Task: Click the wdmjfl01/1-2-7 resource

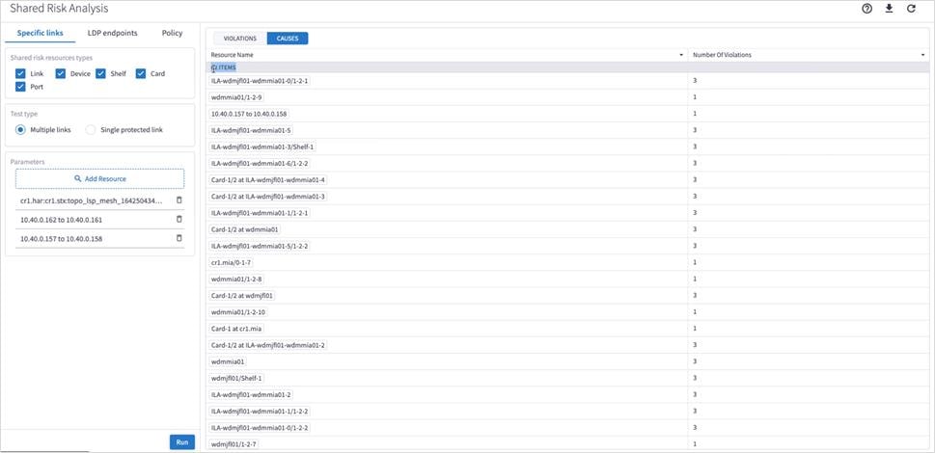Action: (x=234, y=444)
